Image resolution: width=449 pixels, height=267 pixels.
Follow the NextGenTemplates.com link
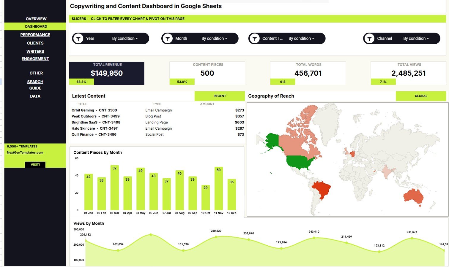tap(25, 152)
